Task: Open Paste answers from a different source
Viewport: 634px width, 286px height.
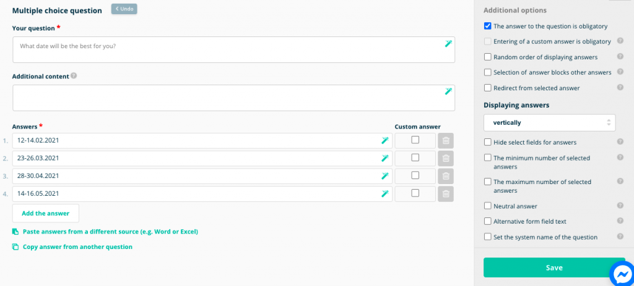Action: coord(110,232)
